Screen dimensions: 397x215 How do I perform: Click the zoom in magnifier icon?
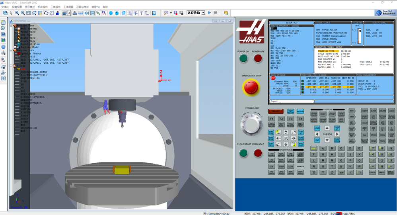[x=17, y=13]
